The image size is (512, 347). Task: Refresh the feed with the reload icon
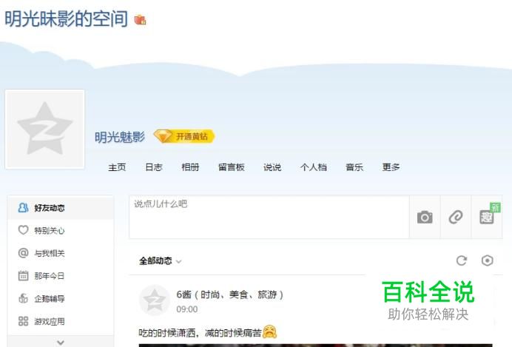coord(462,260)
